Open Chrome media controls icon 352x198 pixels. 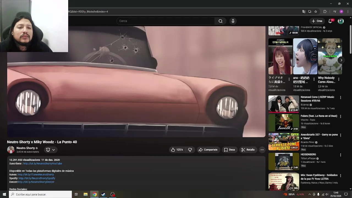[335, 12]
